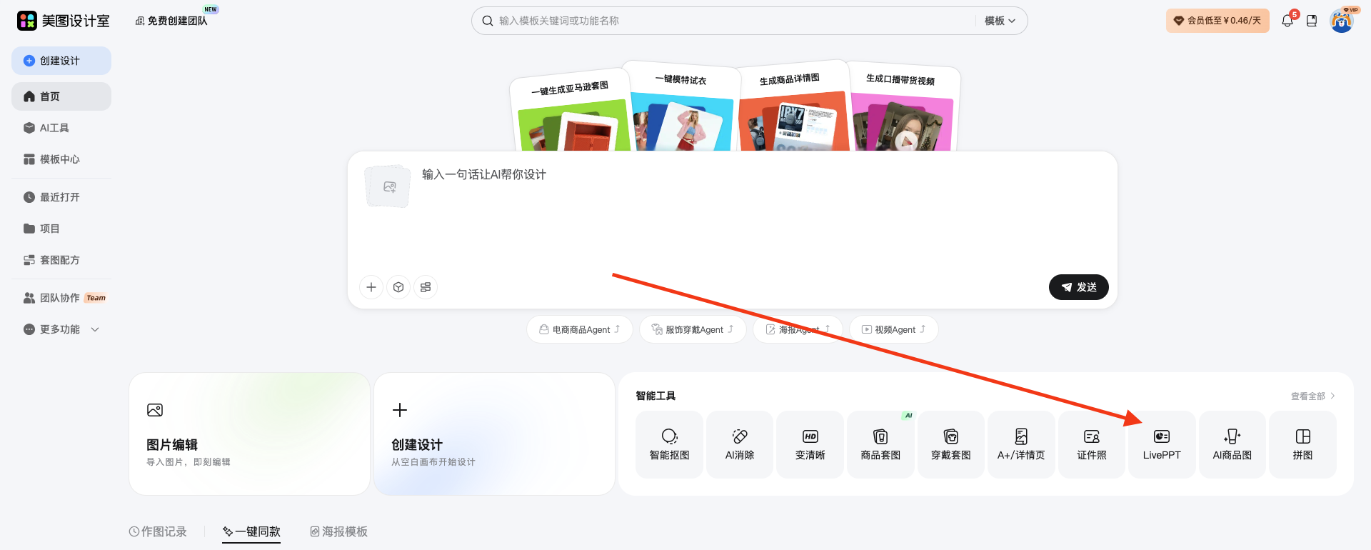The width and height of the screenshot is (1371, 550).
Task: Go to 首页 in sidebar
Action: click(x=61, y=96)
